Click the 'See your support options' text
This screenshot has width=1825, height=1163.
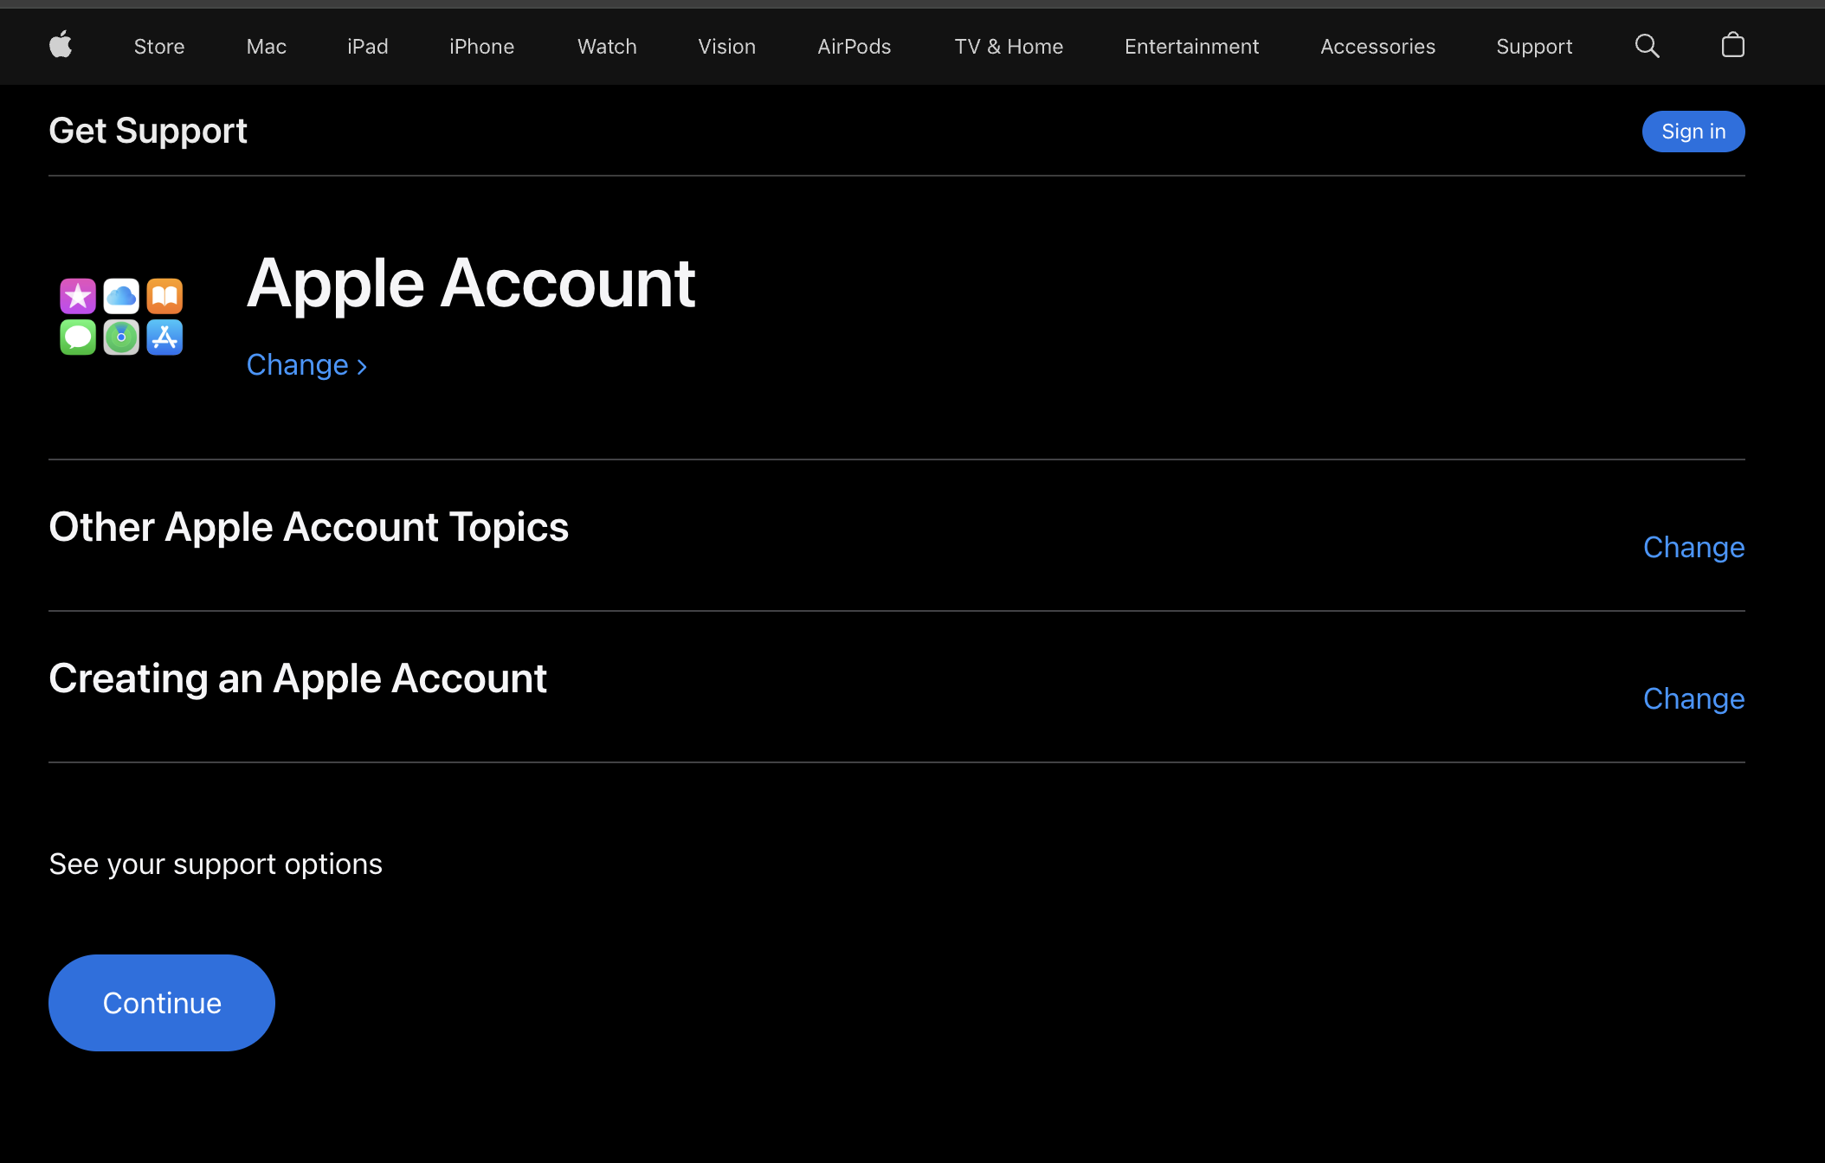[x=216, y=864]
